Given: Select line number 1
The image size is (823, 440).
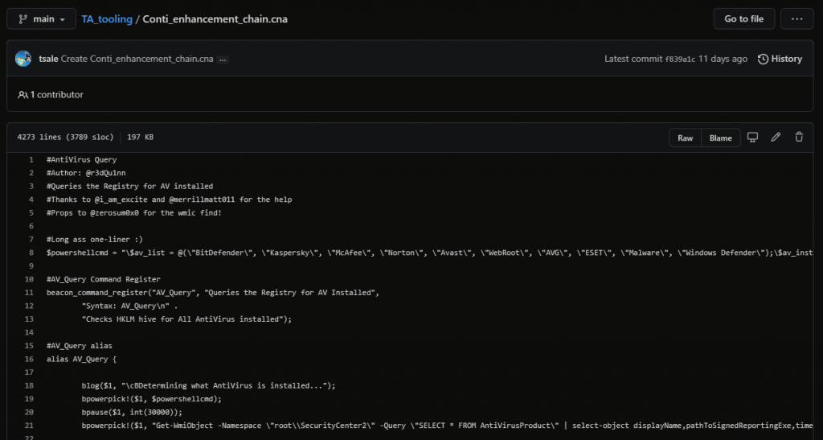Looking at the screenshot, I should click(x=31, y=160).
